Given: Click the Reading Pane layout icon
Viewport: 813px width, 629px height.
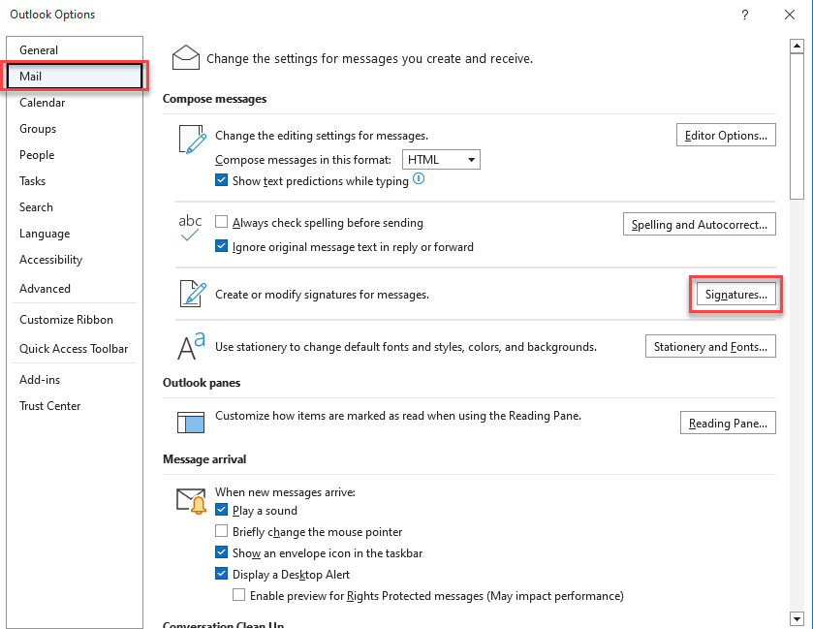Looking at the screenshot, I should click(191, 423).
